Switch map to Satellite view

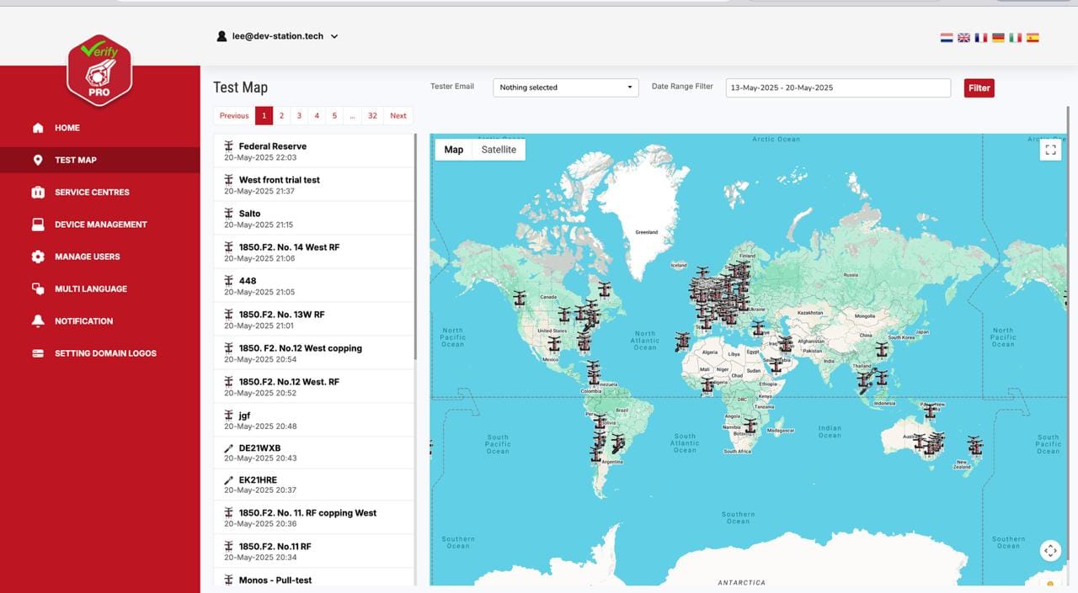click(499, 150)
